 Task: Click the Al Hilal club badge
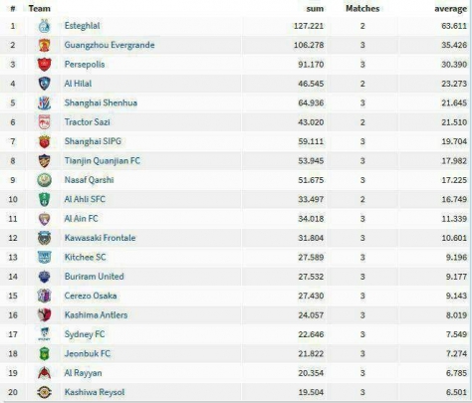point(44,84)
